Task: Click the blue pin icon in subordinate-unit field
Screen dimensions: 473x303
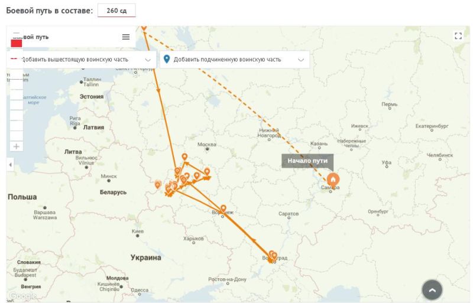Action: (167, 59)
